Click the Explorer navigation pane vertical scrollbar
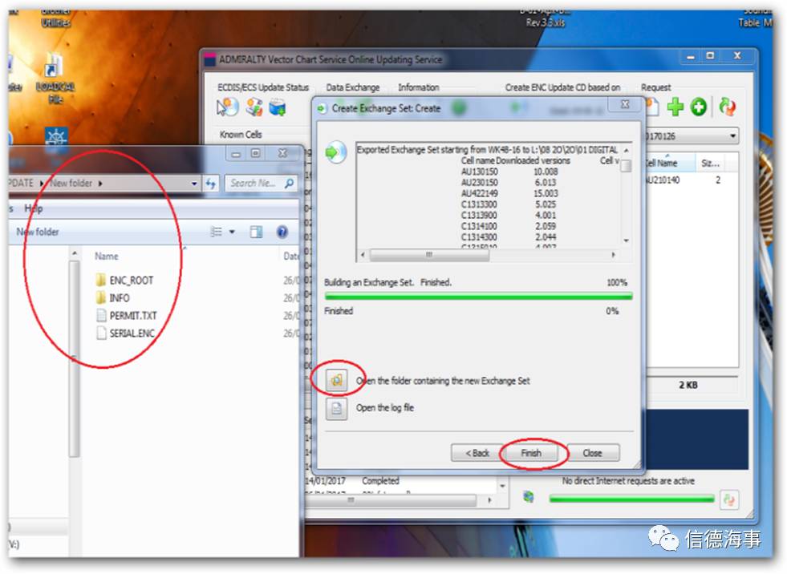The image size is (787, 574). click(75, 358)
